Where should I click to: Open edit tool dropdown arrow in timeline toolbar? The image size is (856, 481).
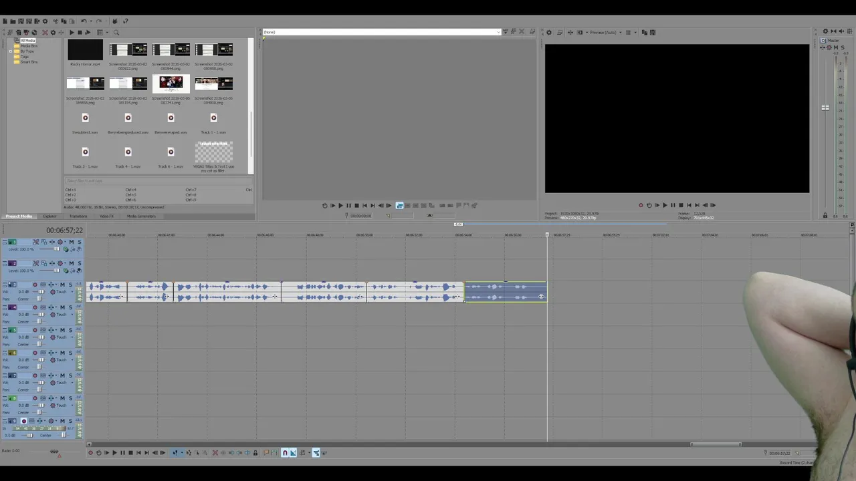click(183, 453)
